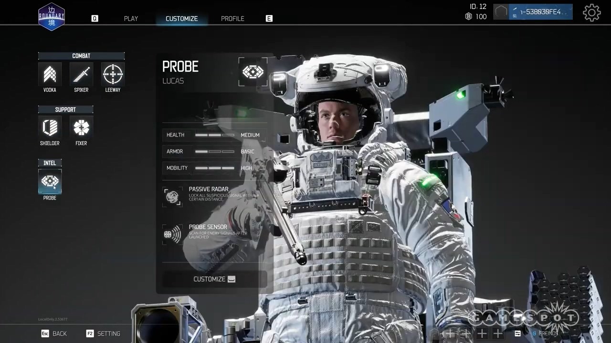Image resolution: width=611 pixels, height=343 pixels.
Task: Click the E next-tab key icon
Action: (x=269, y=19)
